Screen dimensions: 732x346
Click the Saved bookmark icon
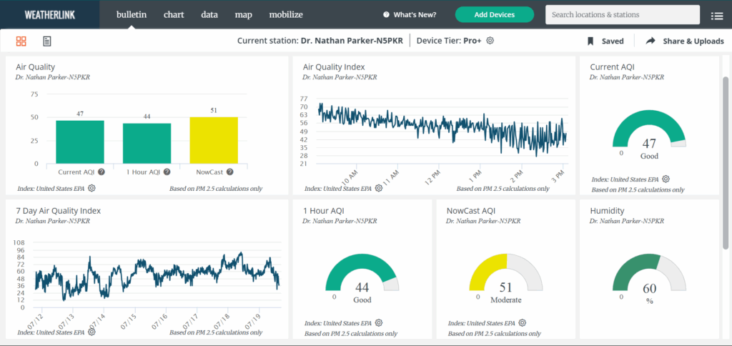(590, 41)
